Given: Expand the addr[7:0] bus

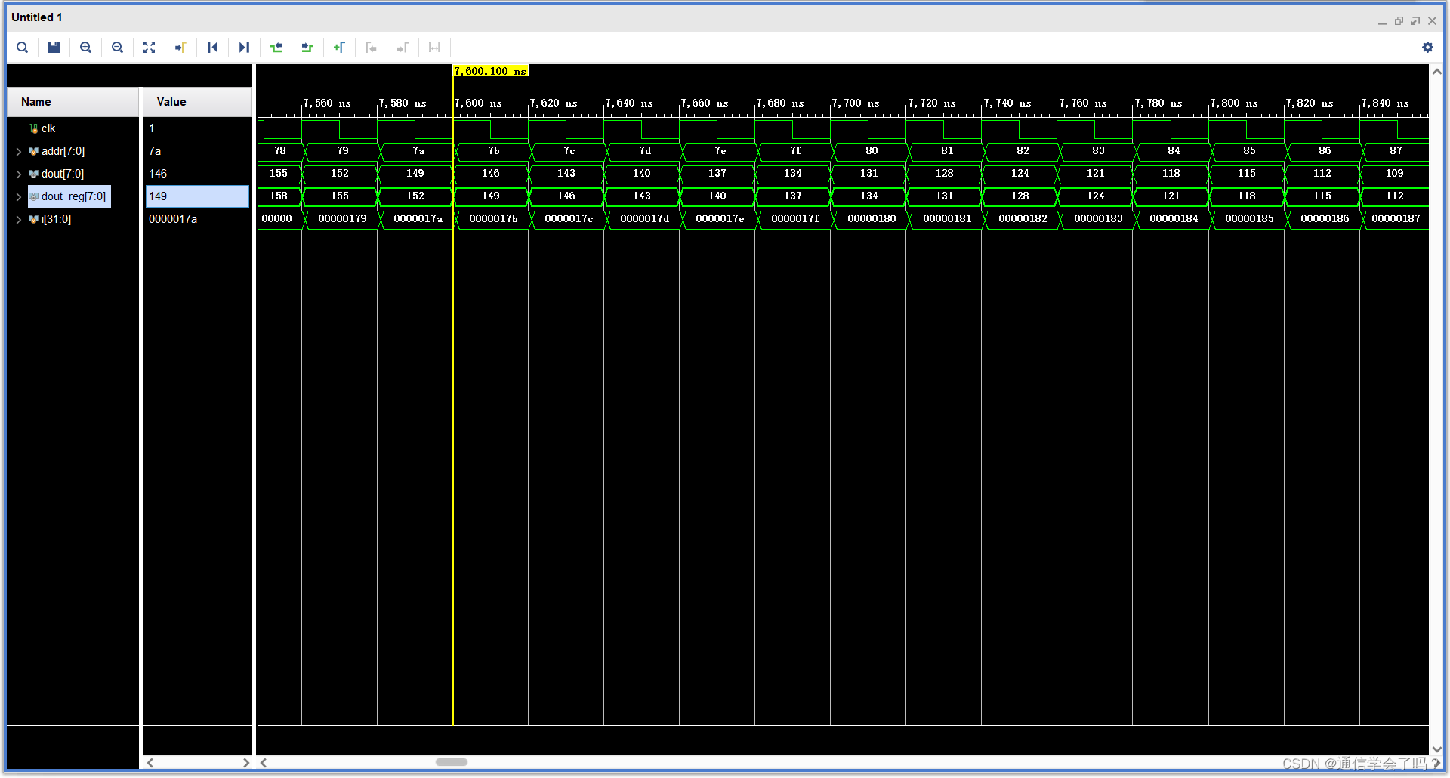Looking at the screenshot, I should pos(19,152).
